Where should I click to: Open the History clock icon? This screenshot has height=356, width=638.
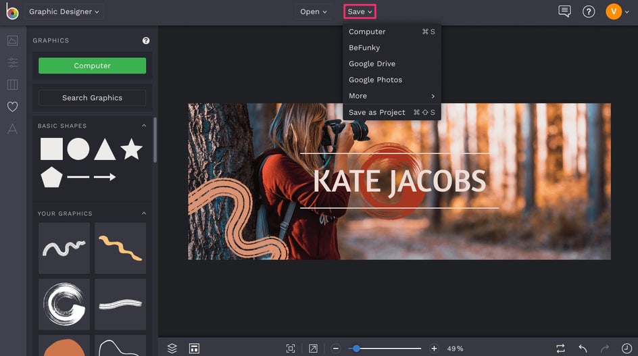point(627,348)
